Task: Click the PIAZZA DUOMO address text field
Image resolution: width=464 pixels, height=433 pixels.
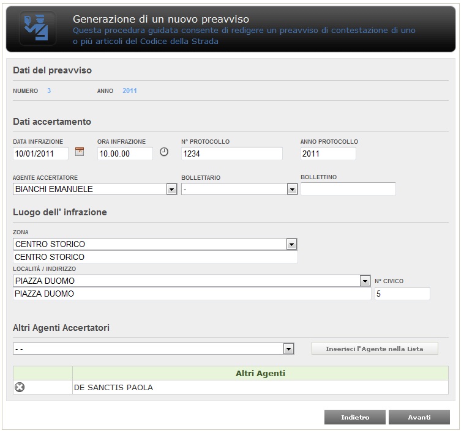Action: (192, 294)
